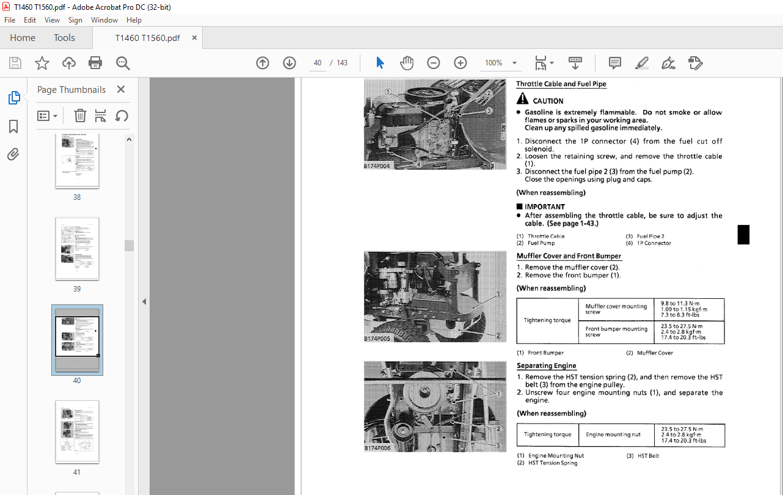Open the stamp and edit tool

pyautogui.click(x=695, y=63)
